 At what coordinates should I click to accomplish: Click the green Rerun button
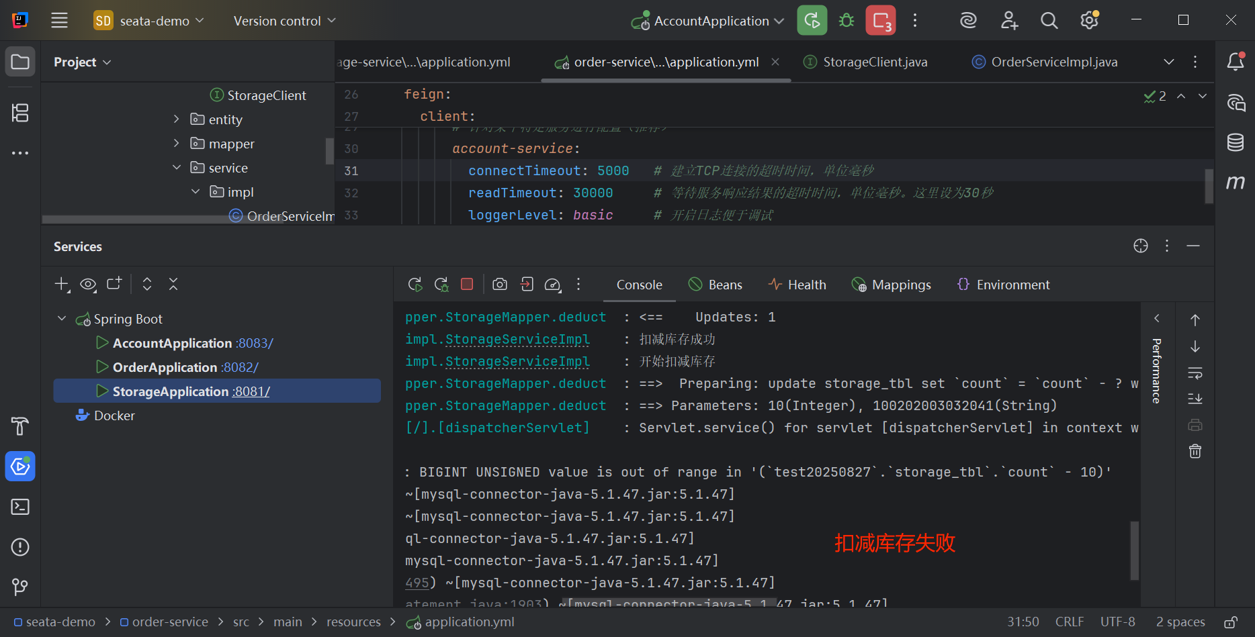[x=812, y=20]
